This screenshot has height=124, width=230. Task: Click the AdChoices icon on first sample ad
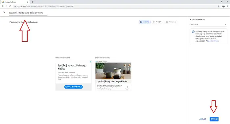90,62
